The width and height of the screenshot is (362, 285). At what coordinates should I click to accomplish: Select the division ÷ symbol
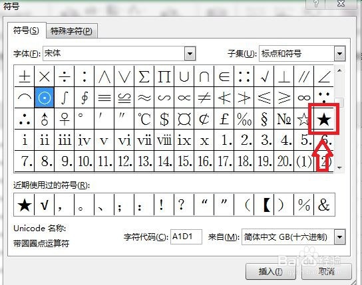(64, 76)
